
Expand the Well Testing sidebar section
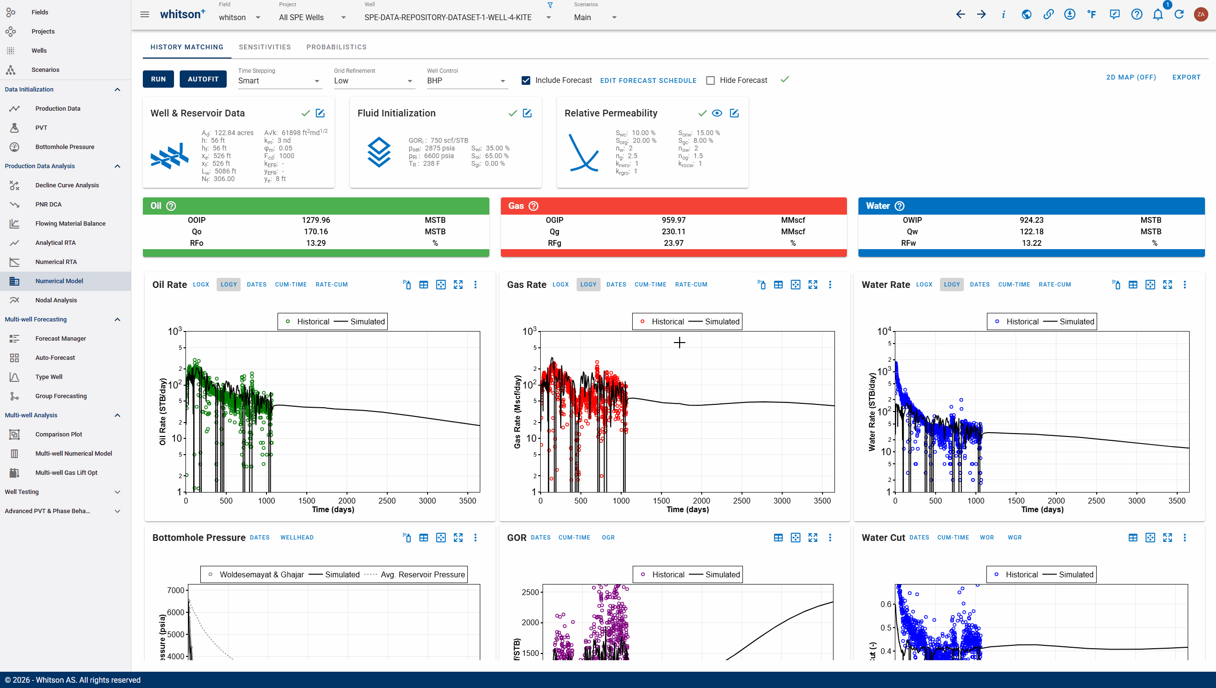(x=65, y=492)
